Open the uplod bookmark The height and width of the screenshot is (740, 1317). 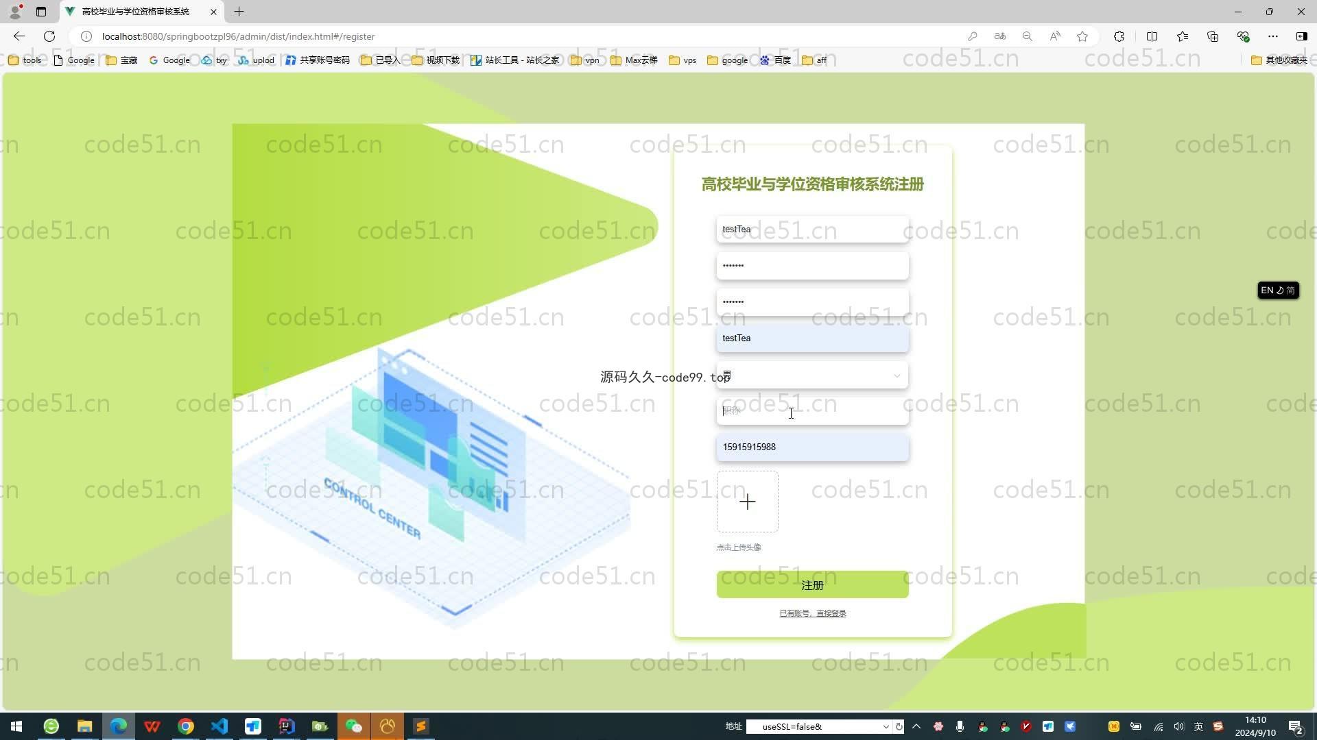(257, 60)
